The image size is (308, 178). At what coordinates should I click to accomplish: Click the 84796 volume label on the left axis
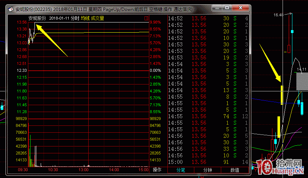coord(21,125)
